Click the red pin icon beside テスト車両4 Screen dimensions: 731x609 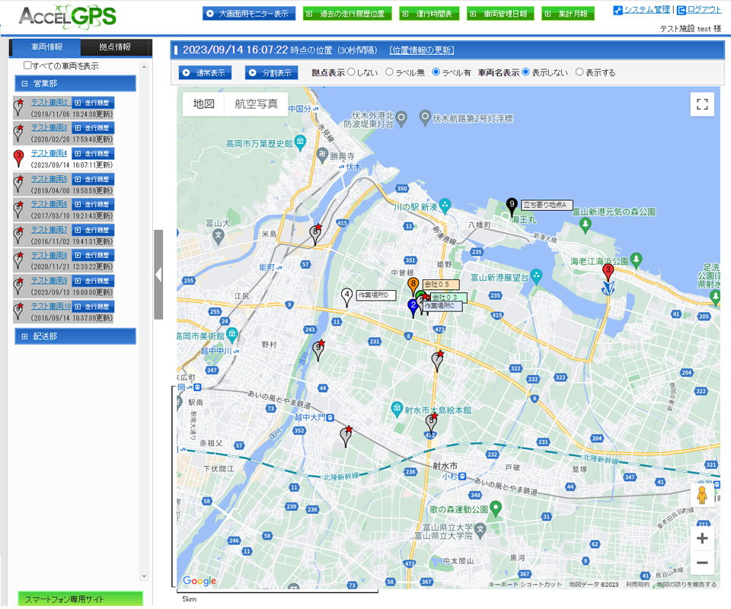pyautogui.click(x=20, y=158)
